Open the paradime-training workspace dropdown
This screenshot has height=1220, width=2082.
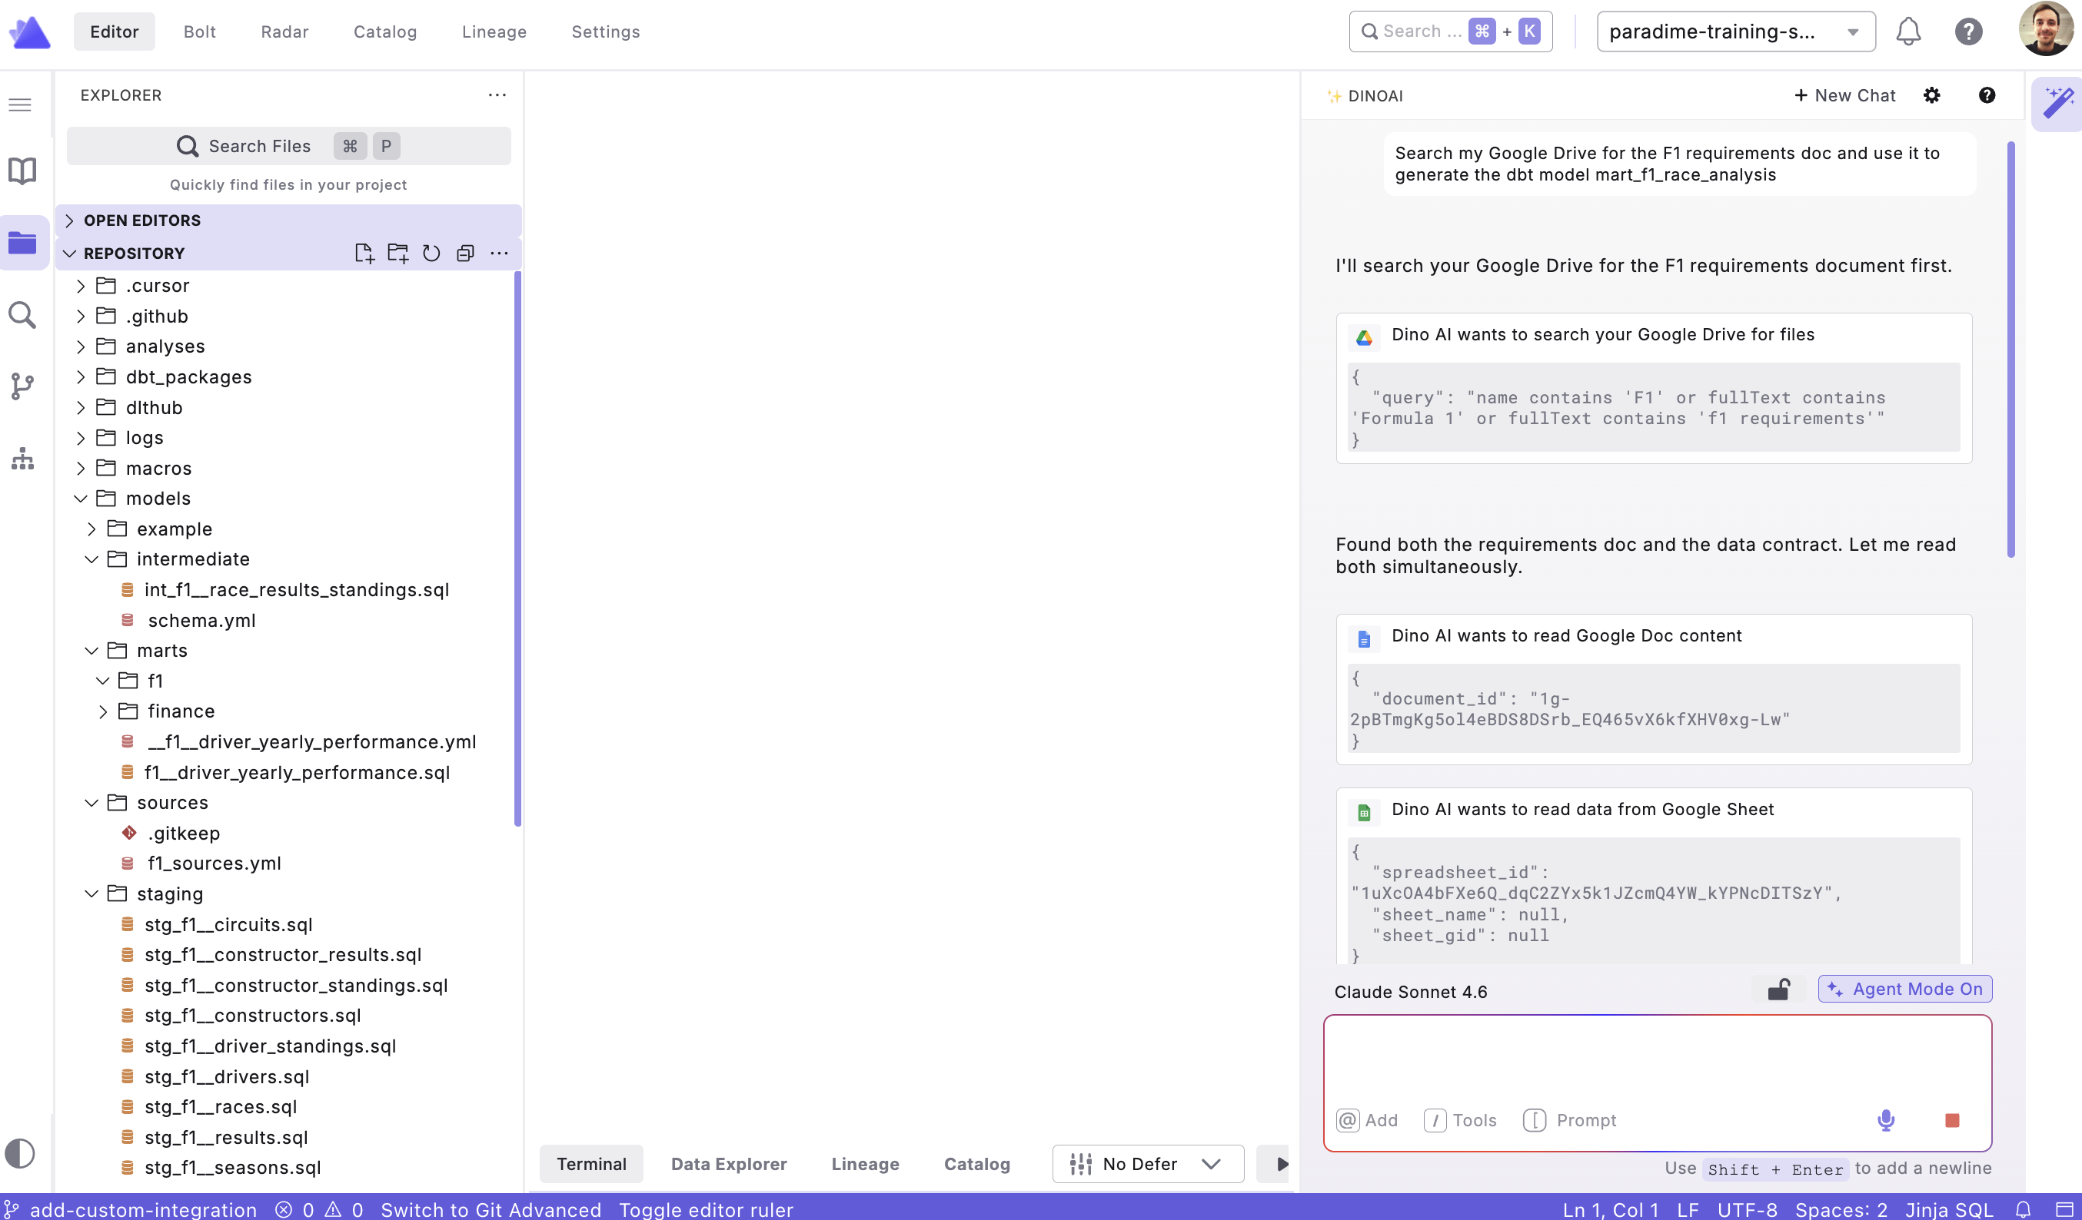[x=1735, y=31]
